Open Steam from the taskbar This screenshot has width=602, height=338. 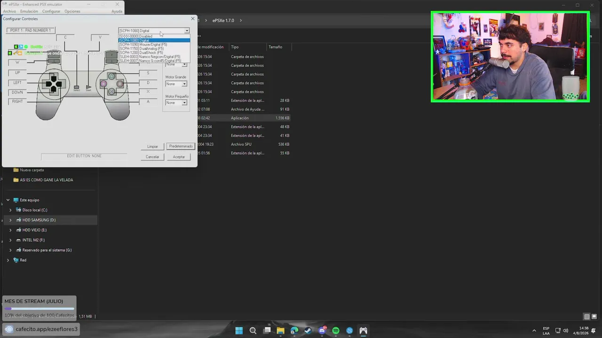point(308,330)
